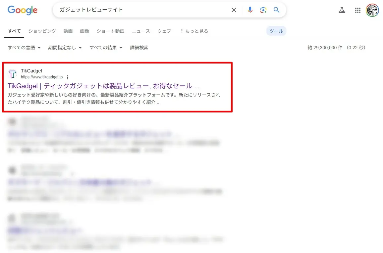Start voice search with microphone icon
Image resolution: width=383 pixels, height=253 pixels.
click(x=250, y=10)
